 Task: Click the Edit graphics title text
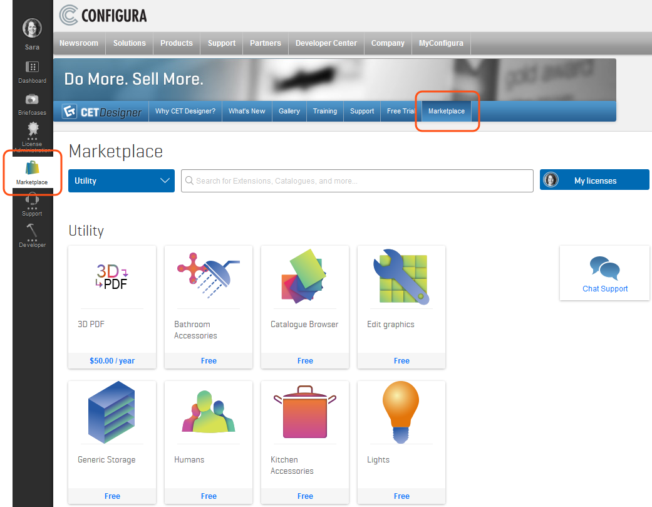click(x=390, y=325)
